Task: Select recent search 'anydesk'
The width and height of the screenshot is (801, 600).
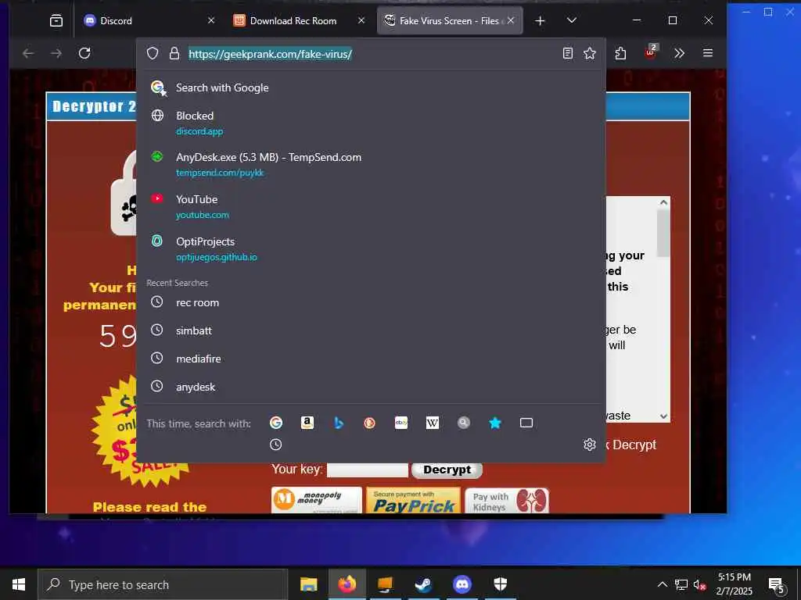Action: pyautogui.click(x=372, y=387)
